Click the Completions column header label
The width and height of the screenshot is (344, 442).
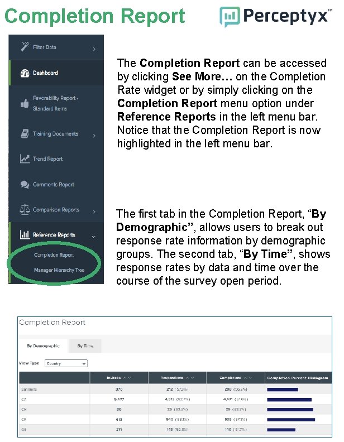(x=231, y=378)
